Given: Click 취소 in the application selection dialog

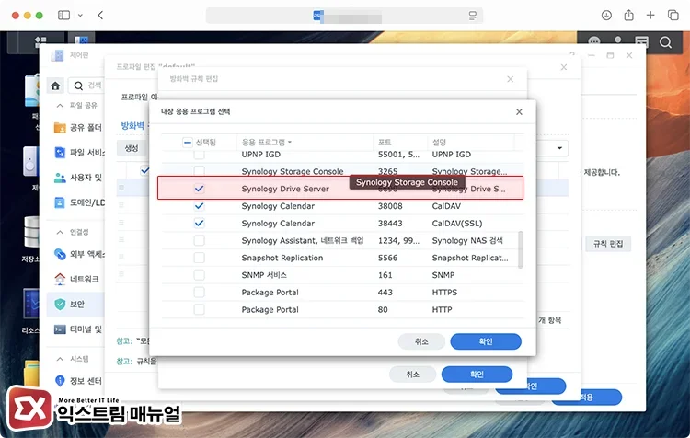Looking at the screenshot, I should 421,341.
